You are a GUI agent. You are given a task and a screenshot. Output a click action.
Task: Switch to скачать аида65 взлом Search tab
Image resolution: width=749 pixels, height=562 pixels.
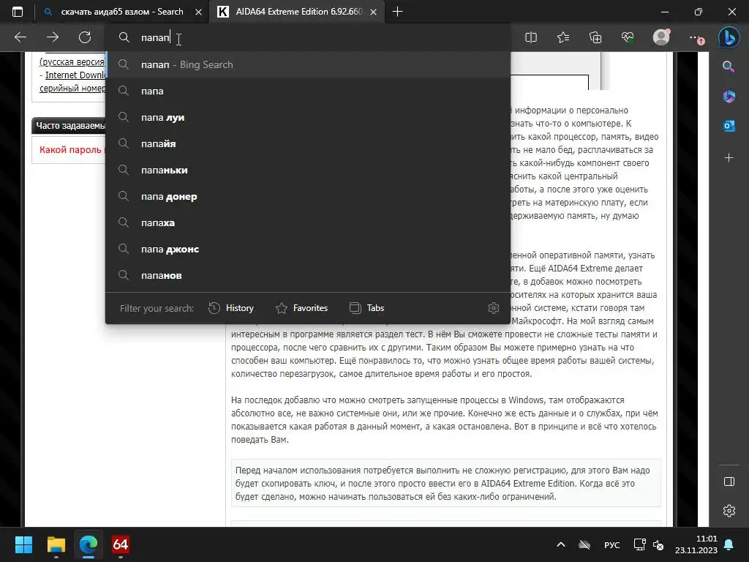[x=123, y=12]
